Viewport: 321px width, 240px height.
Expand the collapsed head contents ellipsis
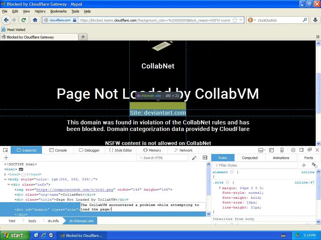24,174
